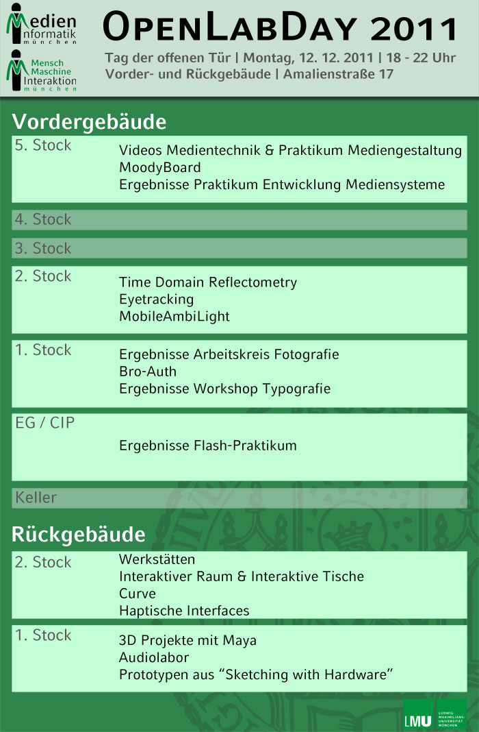
Task: Click the Medieninformatik München logo
Action: coord(42,24)
